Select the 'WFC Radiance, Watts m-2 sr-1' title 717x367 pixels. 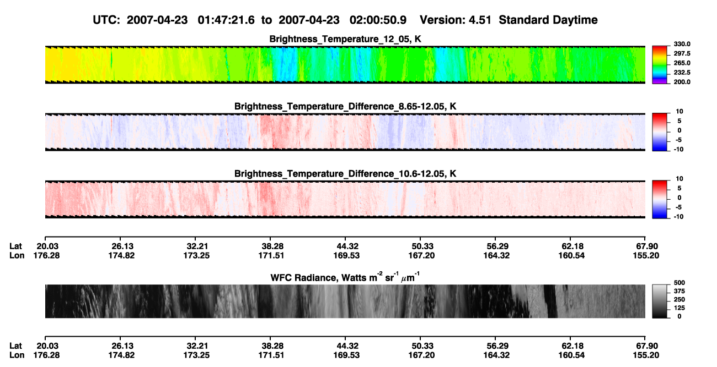(345, 277)
